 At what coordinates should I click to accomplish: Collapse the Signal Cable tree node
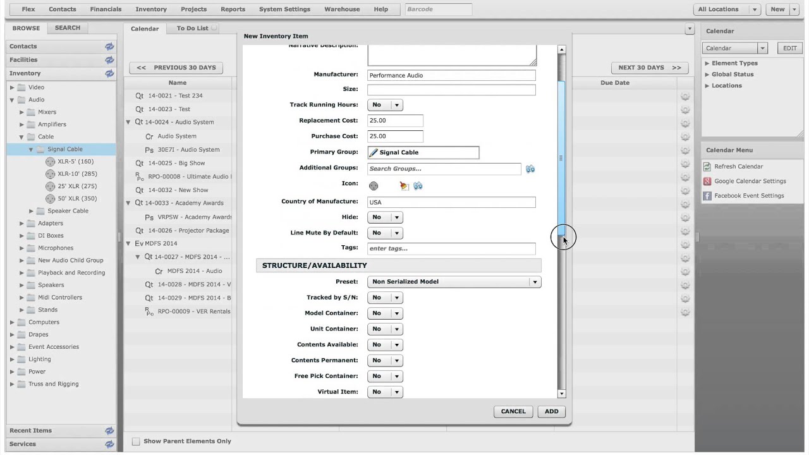tap(30, 150)
